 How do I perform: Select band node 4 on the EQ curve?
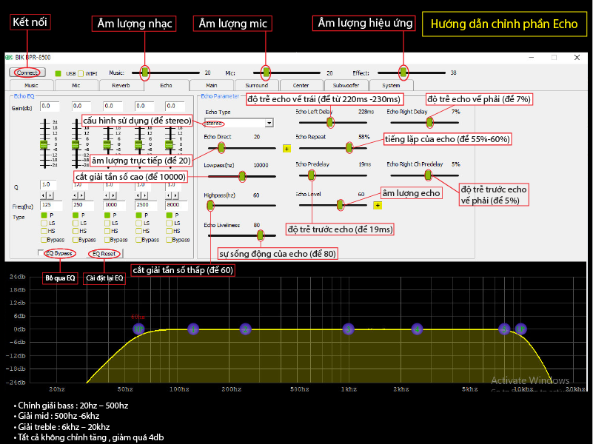(417, 329)
